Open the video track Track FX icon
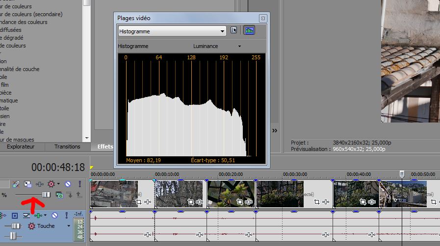440x246 pixels. [x=39, y=184]
